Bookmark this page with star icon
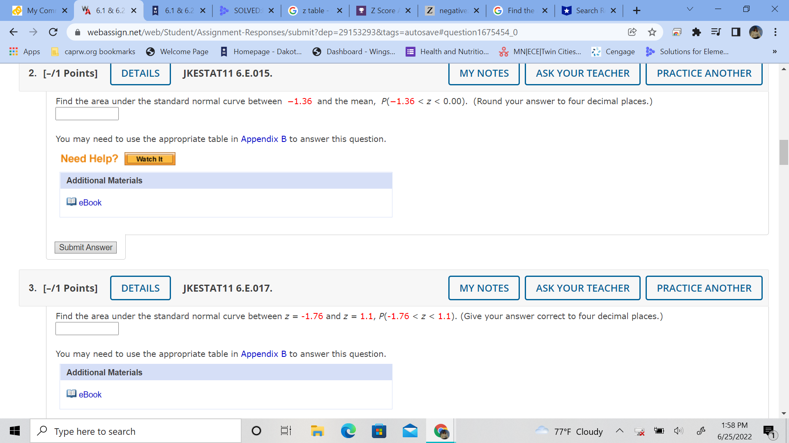Screen dimensions: 789x443 point(652,32)
